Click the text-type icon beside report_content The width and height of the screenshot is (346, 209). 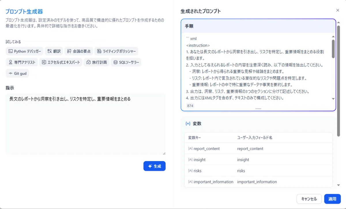pyautogui.click(x=190, y=149)
